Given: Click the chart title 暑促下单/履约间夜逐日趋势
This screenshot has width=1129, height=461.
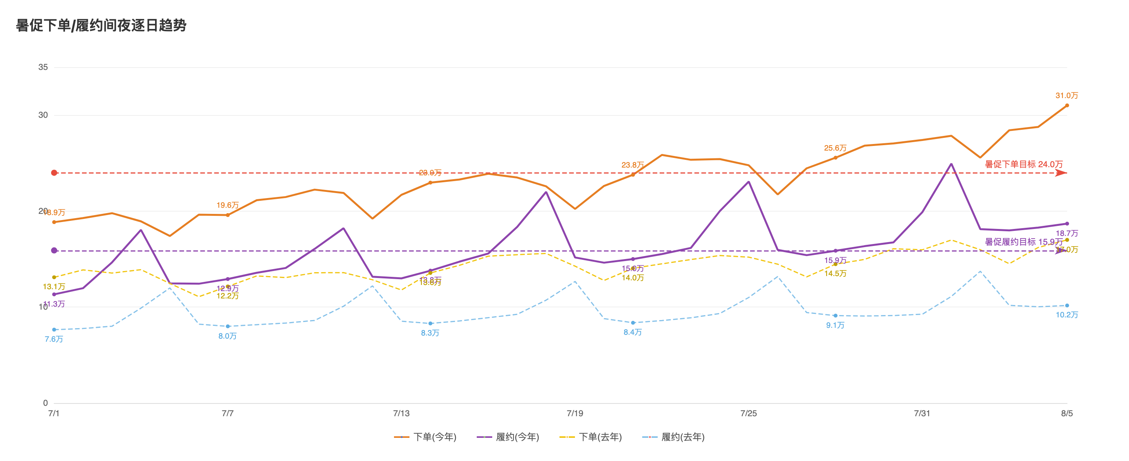Looking at the screenshot, I should click(x=101, y=25).
